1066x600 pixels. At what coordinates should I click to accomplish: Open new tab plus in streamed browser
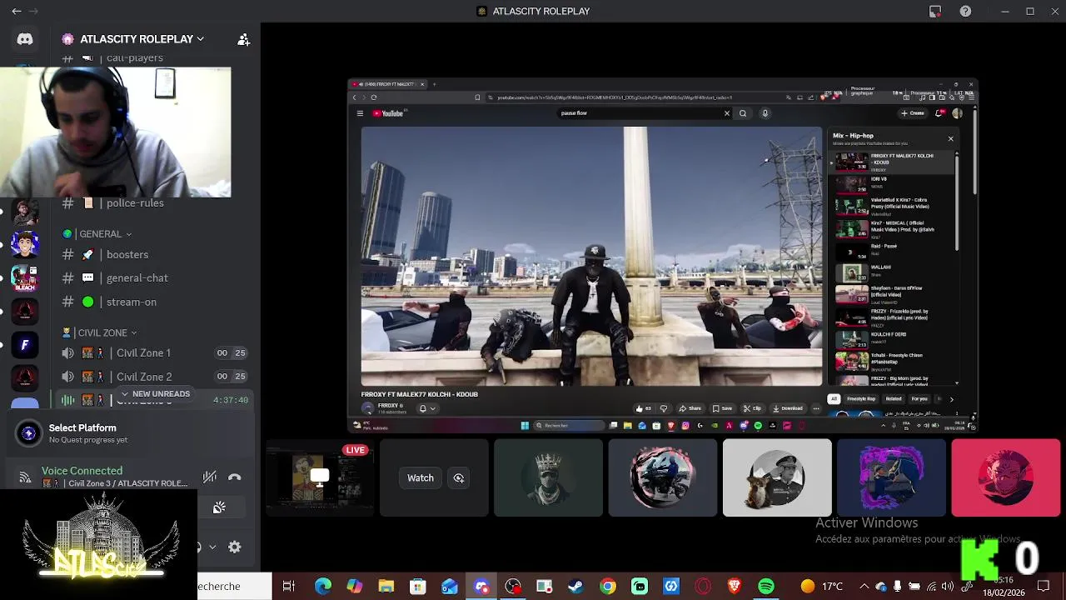(x=434, y=84)
